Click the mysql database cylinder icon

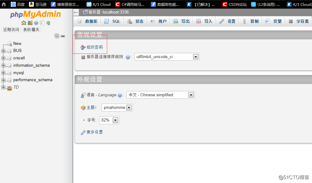pos(10,73)
